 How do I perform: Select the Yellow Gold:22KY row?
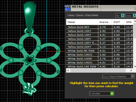click(x=100, y=47)
